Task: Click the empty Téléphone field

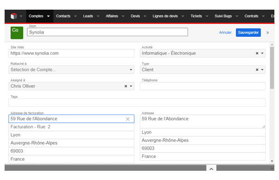Action: (x=202, y=86)
